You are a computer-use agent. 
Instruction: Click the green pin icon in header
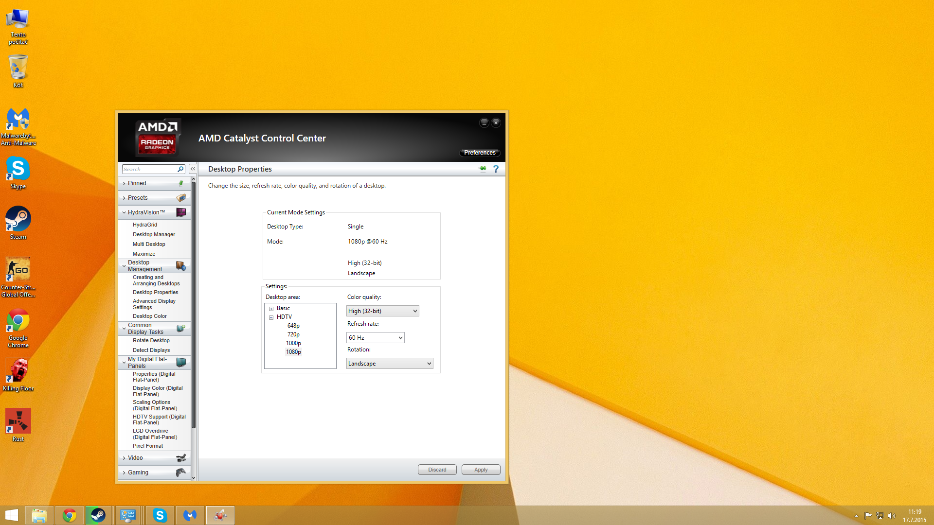click(482, 169)
